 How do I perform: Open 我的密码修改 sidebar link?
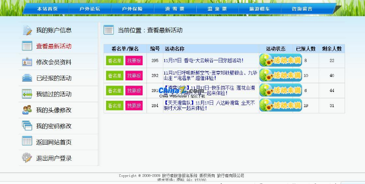point(54,126)
